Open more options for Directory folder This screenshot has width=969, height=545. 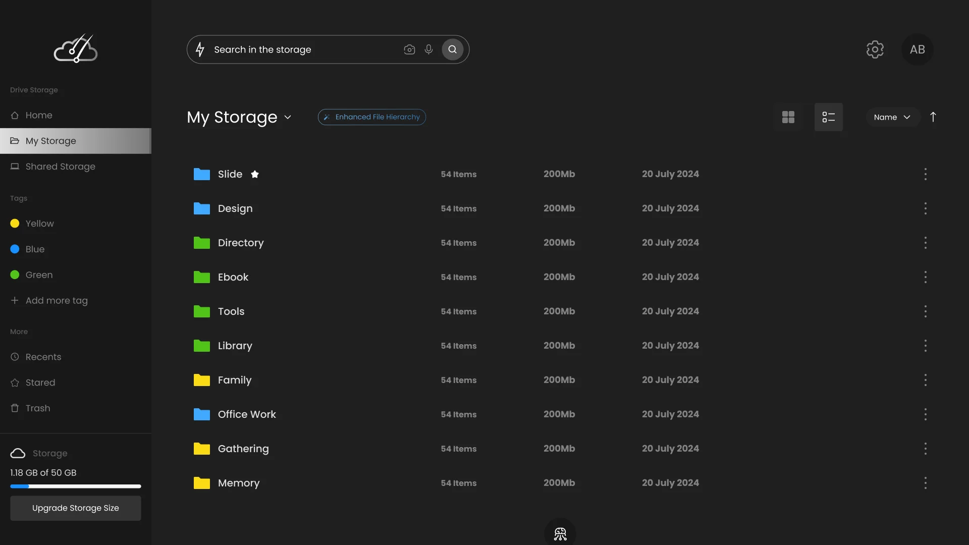point(926,243)
